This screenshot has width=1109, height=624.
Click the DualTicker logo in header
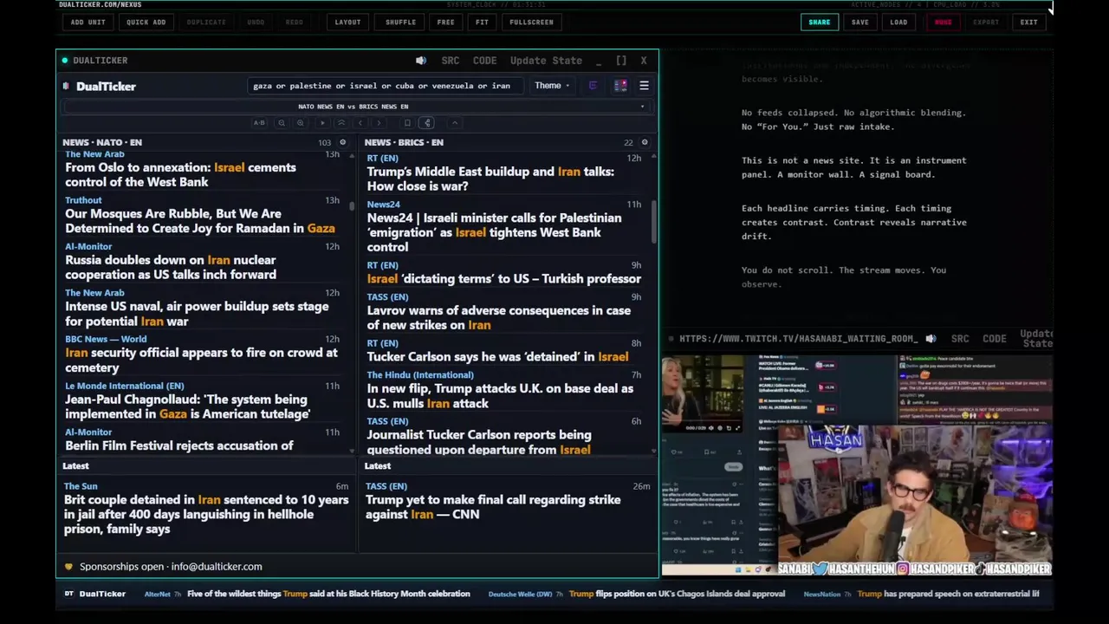pos(100,87)
